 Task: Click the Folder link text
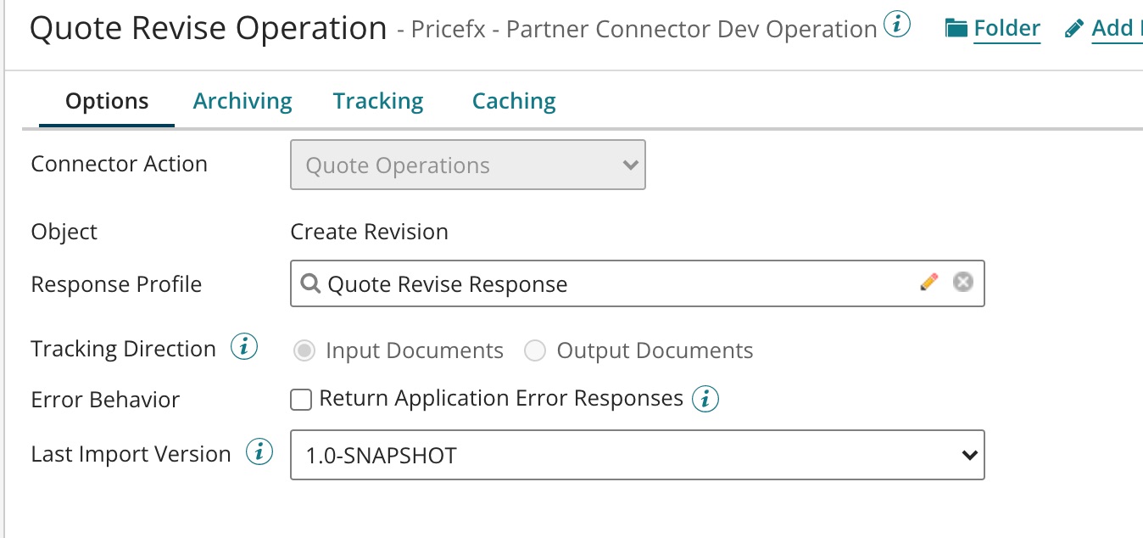pyautogui.click(x=1006, y=29)
